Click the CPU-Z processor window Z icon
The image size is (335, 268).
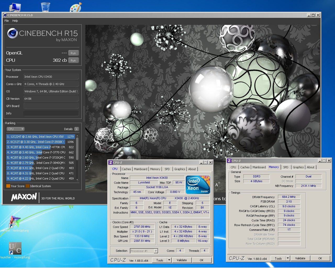click(x=111, y=163)
